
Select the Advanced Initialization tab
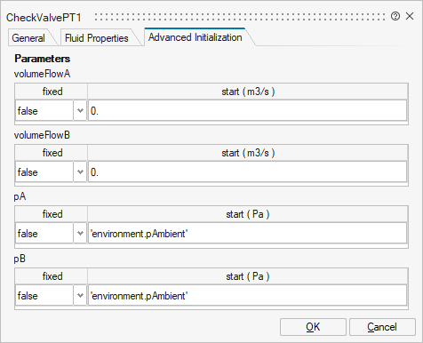[196, 37]
